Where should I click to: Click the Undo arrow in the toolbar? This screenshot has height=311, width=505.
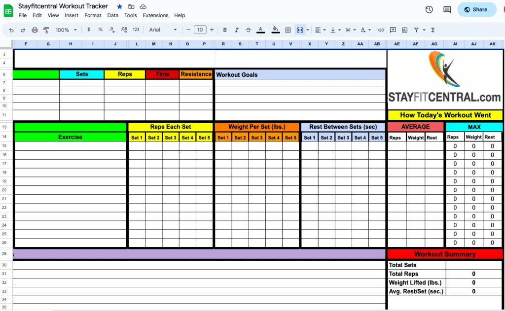(11, 30)
